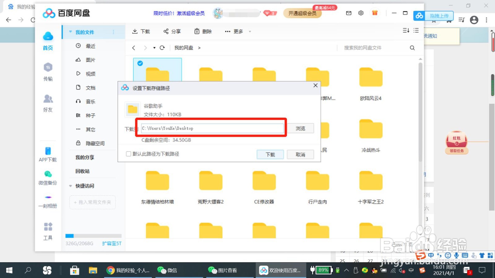The image size is (495, 278).
Task: Open the 工具 tools icon
Action: (x=48, y=227)
